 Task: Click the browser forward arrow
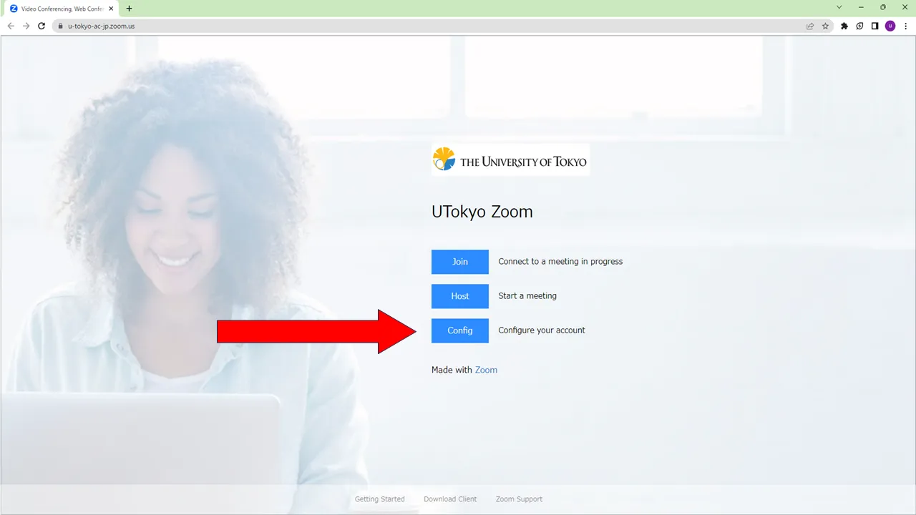[x=26, y=26]
